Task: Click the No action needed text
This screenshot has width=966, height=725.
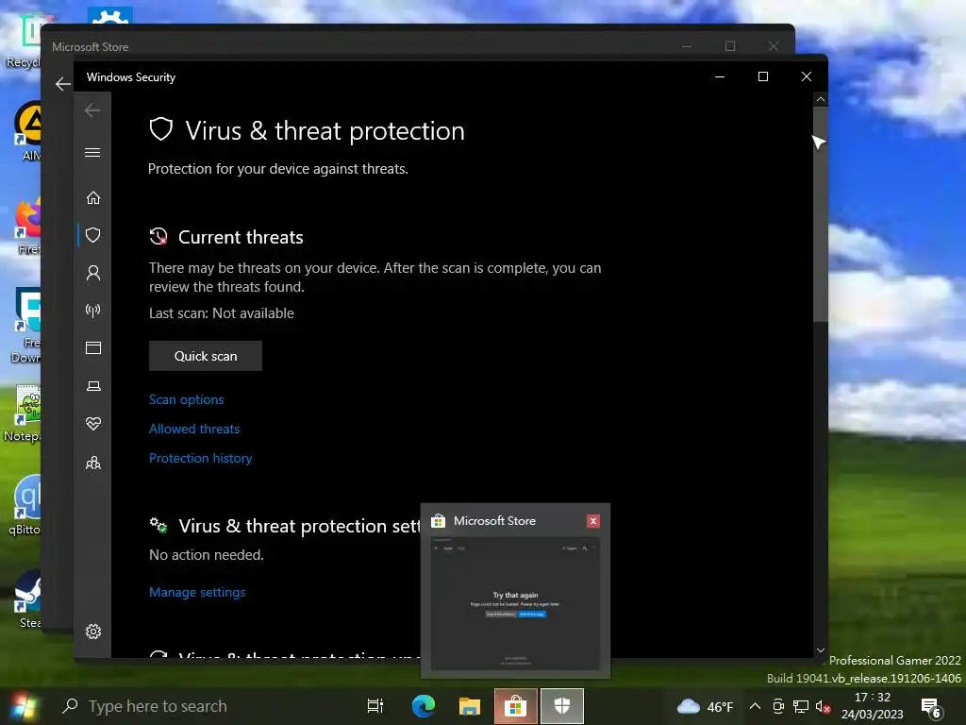Action: point(207,555)
